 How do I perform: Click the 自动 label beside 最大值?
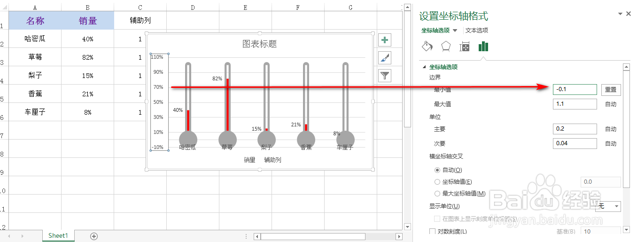click(611, 104)
